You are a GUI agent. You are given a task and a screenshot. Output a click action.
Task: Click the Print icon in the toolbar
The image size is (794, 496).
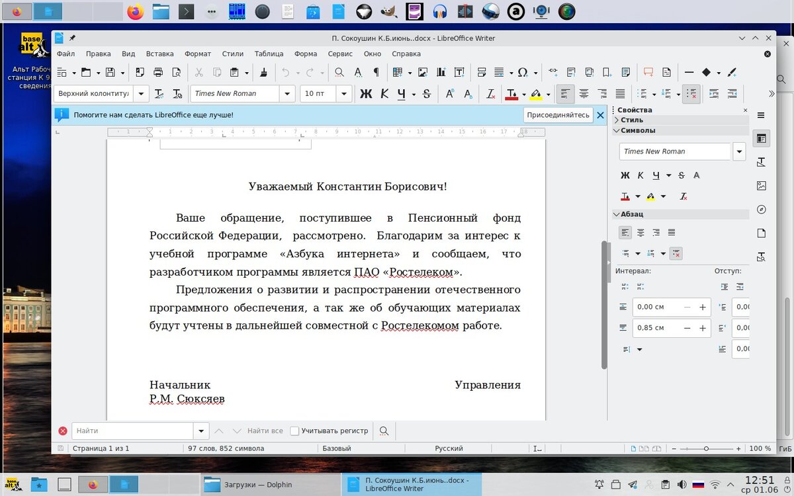click(x=158, y=72)
